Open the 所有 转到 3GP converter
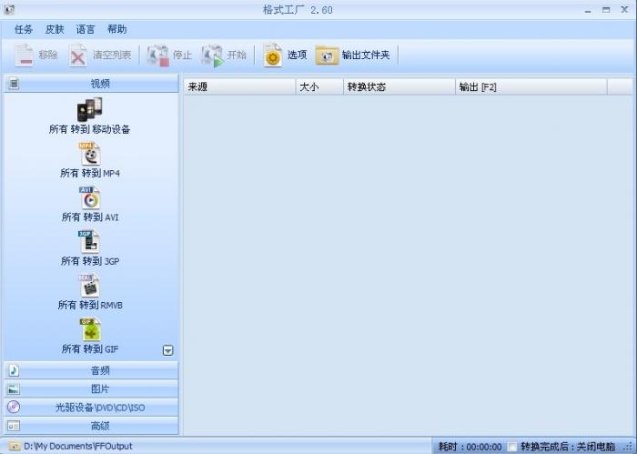Screen dimensions: 637x454 (x=90, y=241)
